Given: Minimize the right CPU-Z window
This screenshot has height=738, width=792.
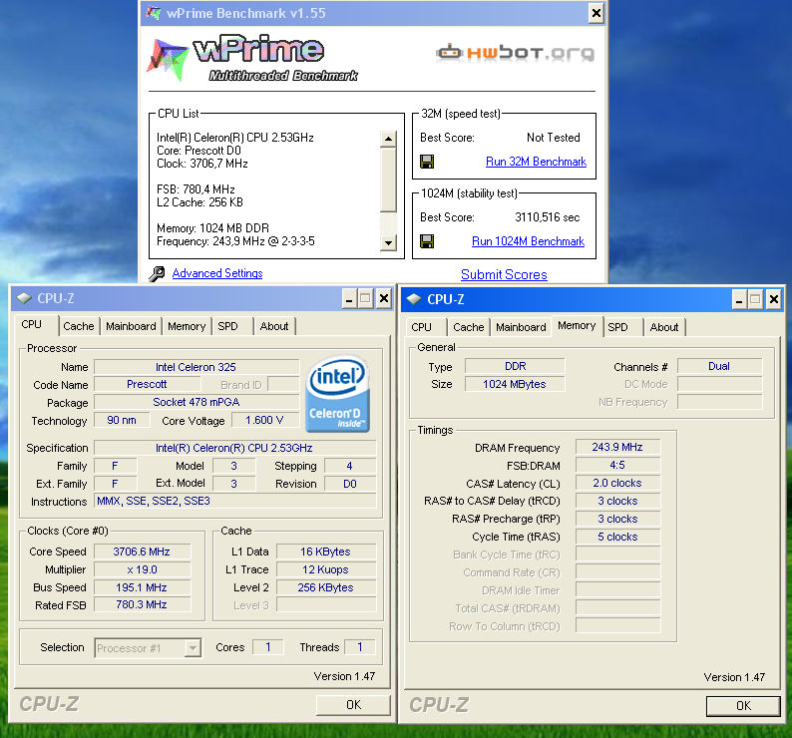Looking at the screenshot, I should coord(739,300).
